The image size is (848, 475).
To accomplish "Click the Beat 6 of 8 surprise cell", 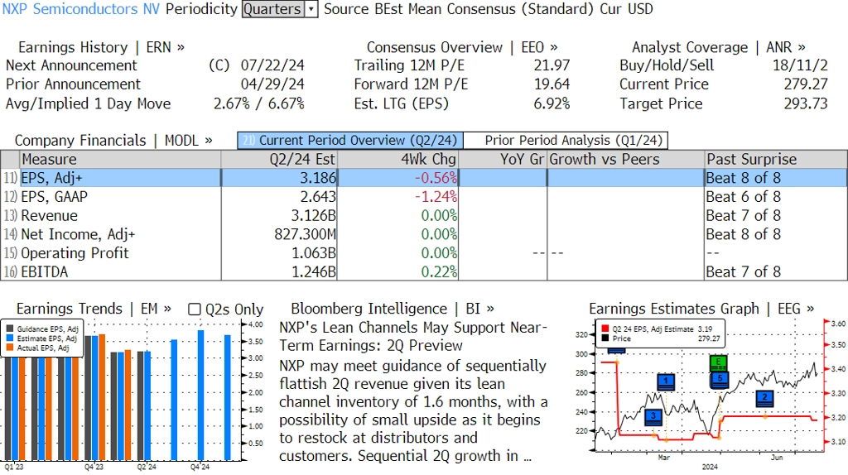I will pyautogui.click(x=744, y=197).
